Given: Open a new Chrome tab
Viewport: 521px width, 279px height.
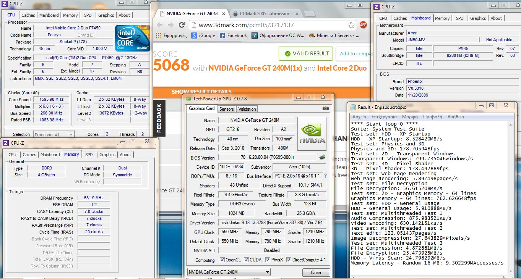Looking at the screenshot, I should pos(309,14).
